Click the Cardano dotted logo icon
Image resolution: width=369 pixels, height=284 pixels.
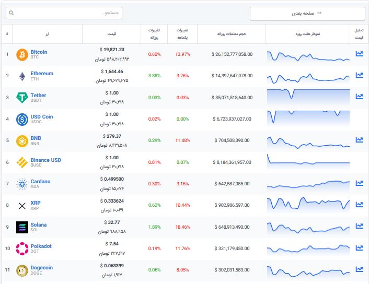coord(22,184)
